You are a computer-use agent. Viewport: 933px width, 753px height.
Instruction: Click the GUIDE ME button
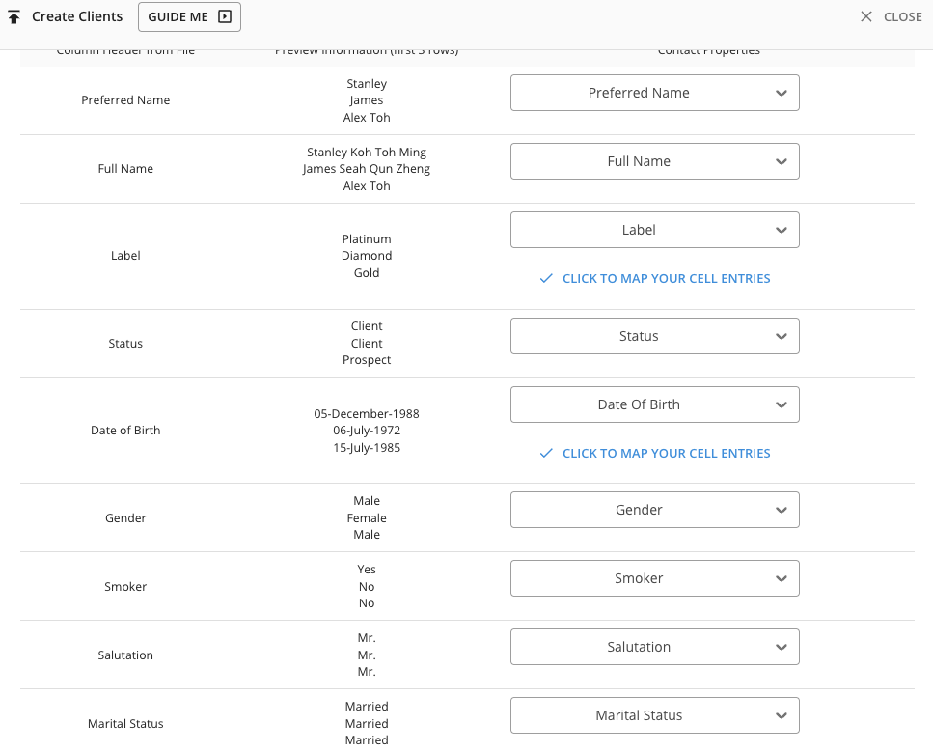click(x=189, y=16)
